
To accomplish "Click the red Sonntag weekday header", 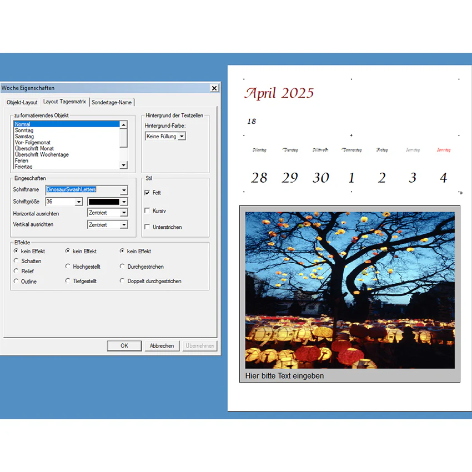I will [444, 149].
